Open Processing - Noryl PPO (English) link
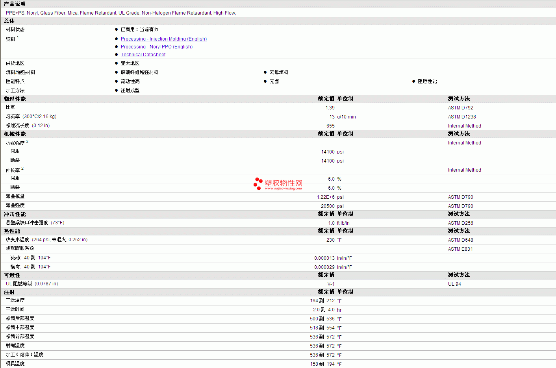This screenshot has height=368, width=556. click(x=156, y=47)
